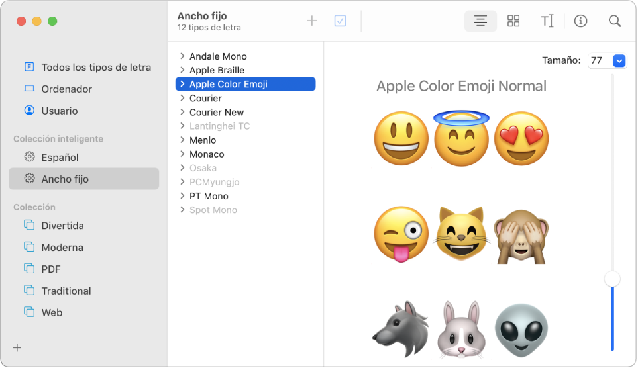The width and height of the screenshot is (638, 368).
Task: Select disabled Spot Mono font
Action: [213, 210]
